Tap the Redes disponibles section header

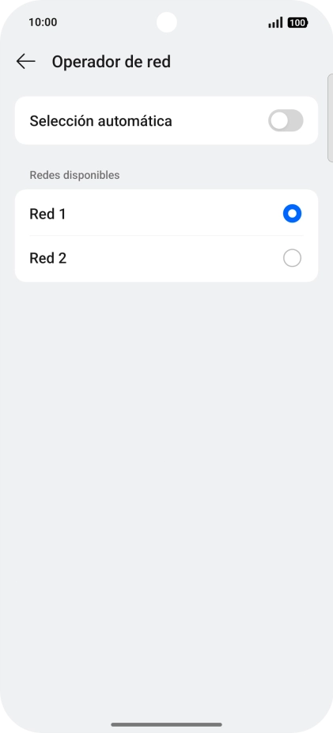point(74,175)
